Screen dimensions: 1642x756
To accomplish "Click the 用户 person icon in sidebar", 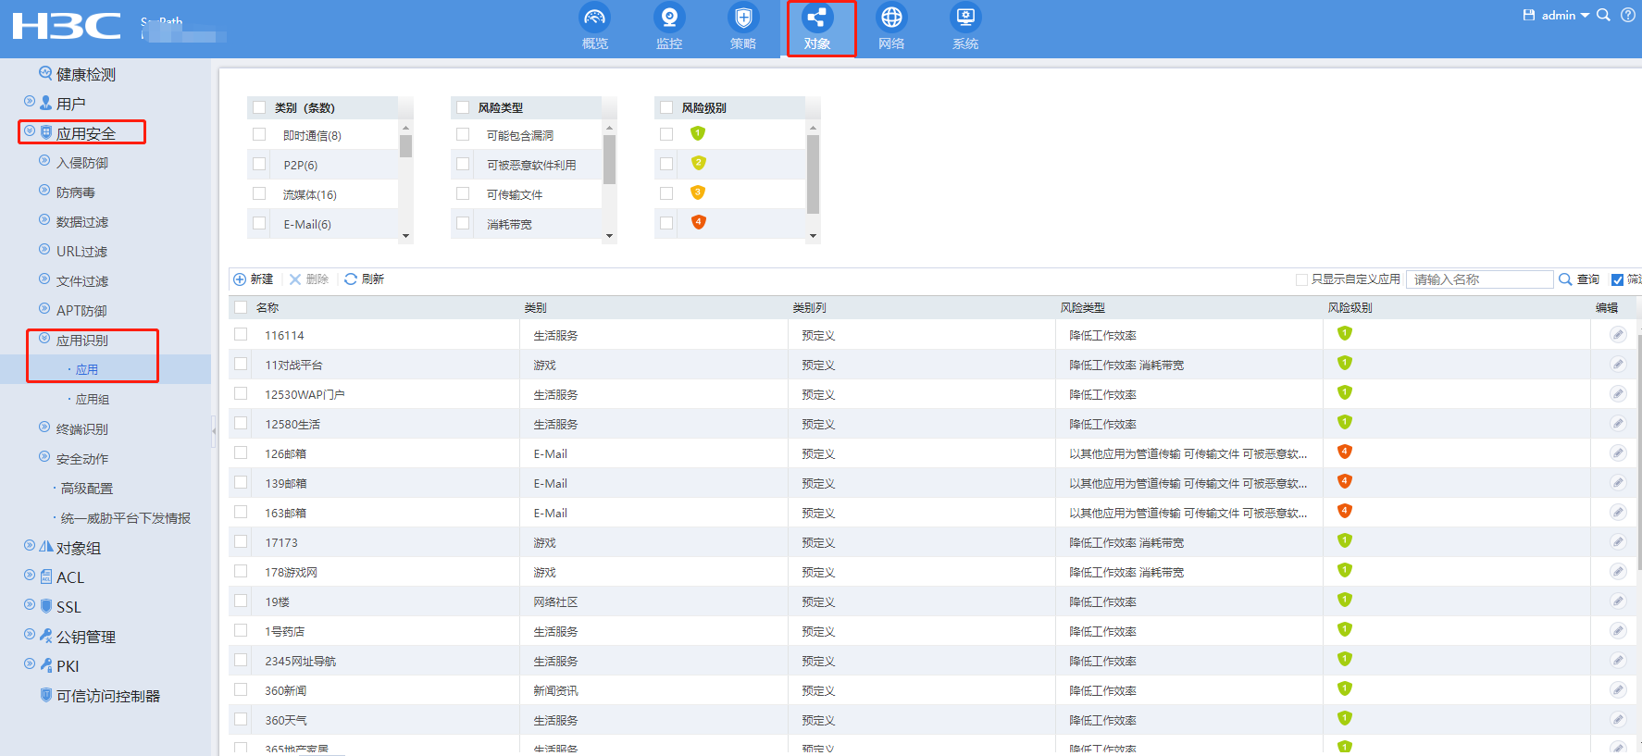I will (x=45, y=103).
